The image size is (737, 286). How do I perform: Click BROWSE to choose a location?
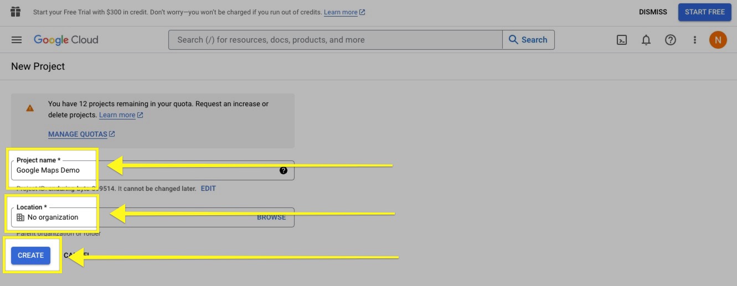(271, 217)
